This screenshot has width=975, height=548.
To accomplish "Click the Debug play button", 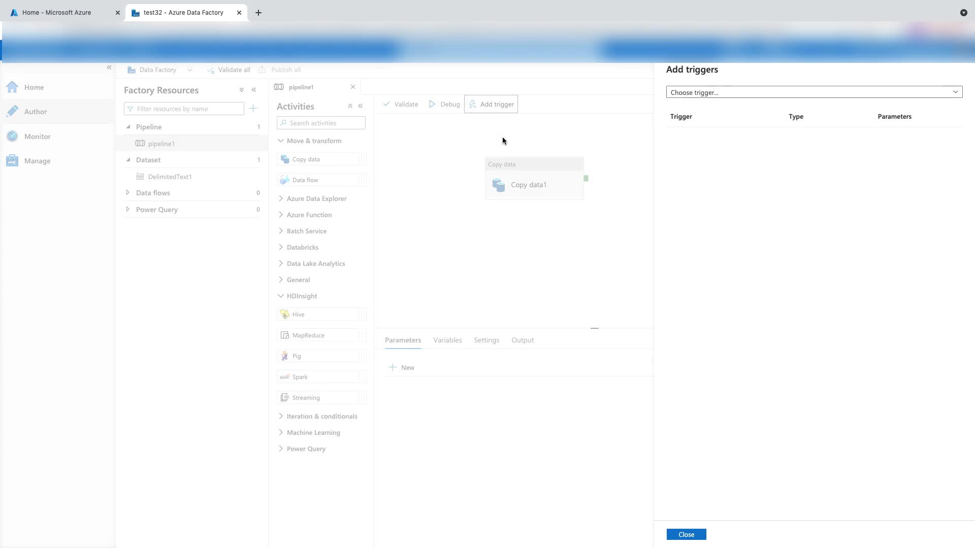I will [444, 104].
